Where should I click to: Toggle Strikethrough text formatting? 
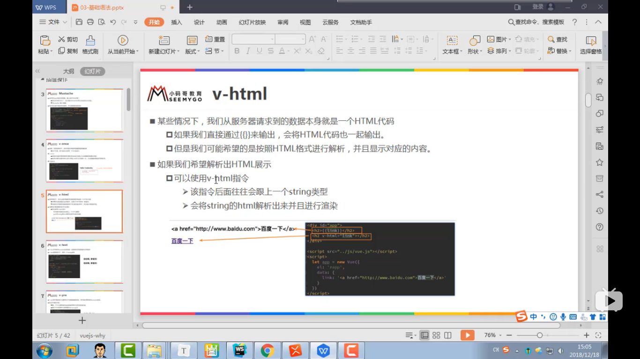pos(270,51)
